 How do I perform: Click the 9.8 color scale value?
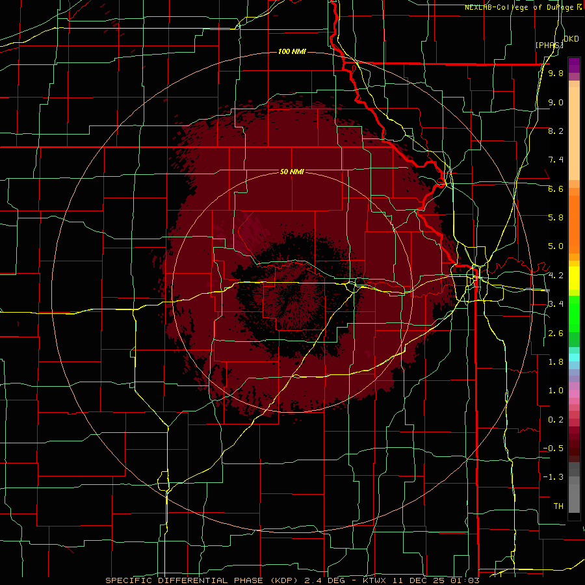556,73
